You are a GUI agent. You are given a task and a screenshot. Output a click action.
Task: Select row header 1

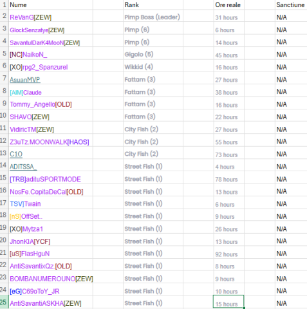tap(4, 5)
